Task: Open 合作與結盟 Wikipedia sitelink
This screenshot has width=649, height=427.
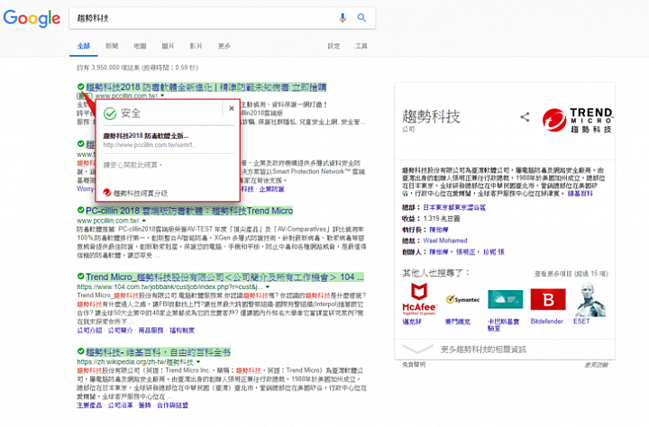Action: [x=172, y=405]
